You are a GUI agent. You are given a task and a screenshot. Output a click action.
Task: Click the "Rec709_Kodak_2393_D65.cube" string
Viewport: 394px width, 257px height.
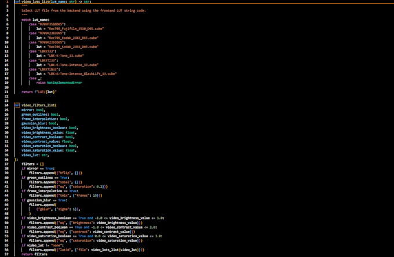pos(72,47)
